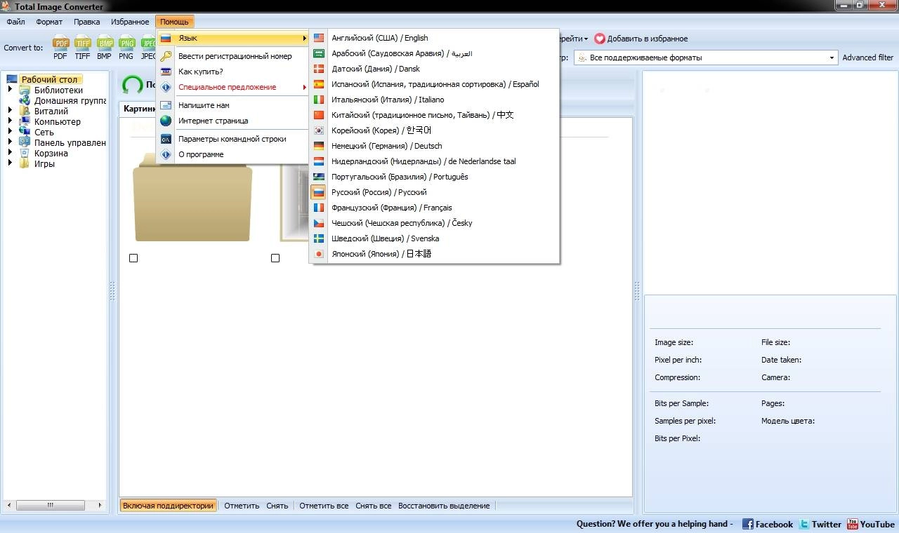899x533 pixels.
Task: Click the Danish flag icon
Action: tap(319, 69)
